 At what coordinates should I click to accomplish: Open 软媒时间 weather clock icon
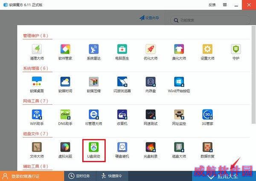(65, 82)
